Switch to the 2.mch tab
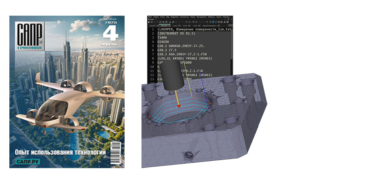 pyautogui.click(x=185, y=26)
